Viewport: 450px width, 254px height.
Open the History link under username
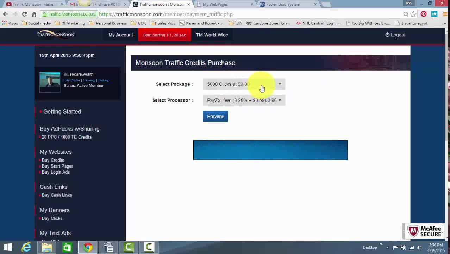tap(103, 80)
